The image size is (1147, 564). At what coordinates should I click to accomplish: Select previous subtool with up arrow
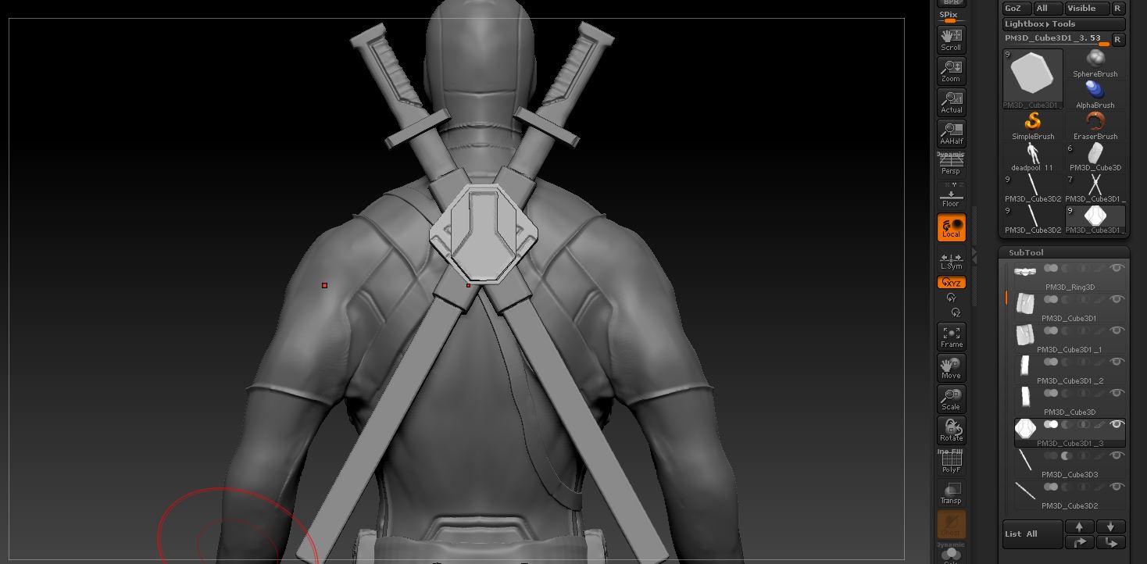click(x=1079, y=527)
